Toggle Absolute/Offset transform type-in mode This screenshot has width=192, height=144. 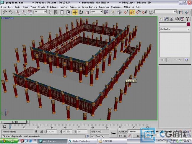(x=41, y=132)
